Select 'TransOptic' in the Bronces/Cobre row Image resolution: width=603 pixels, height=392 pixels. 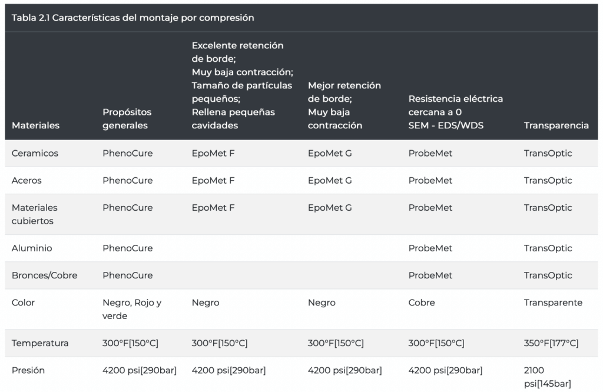tap(548, 275)
